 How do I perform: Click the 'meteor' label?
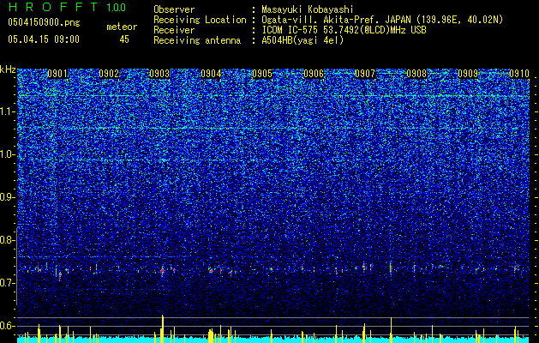click(122, 27)
